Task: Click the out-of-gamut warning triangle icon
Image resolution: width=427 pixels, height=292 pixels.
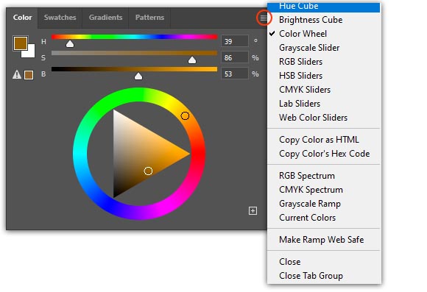Action: [17, 74]
